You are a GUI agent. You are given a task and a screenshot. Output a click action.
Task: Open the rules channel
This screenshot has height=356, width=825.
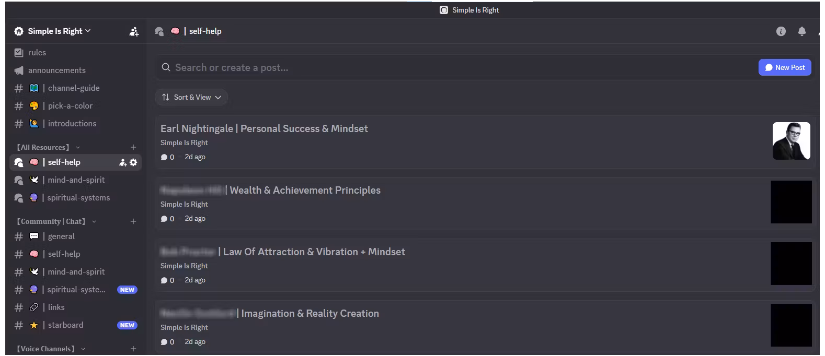(x=37, y=53)
